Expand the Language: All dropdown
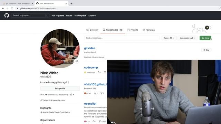 pyautogui.click(x=188, y=38)
